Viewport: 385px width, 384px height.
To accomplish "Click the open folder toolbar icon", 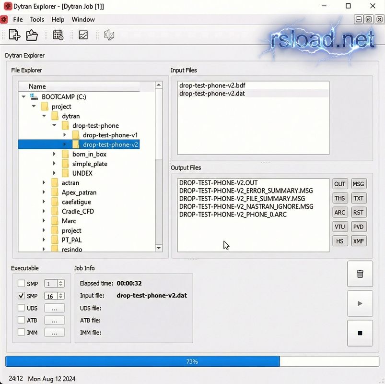I will point(32,35).
